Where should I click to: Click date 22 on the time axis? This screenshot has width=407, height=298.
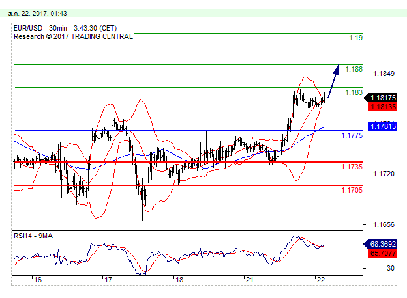[x=321, y=280]
